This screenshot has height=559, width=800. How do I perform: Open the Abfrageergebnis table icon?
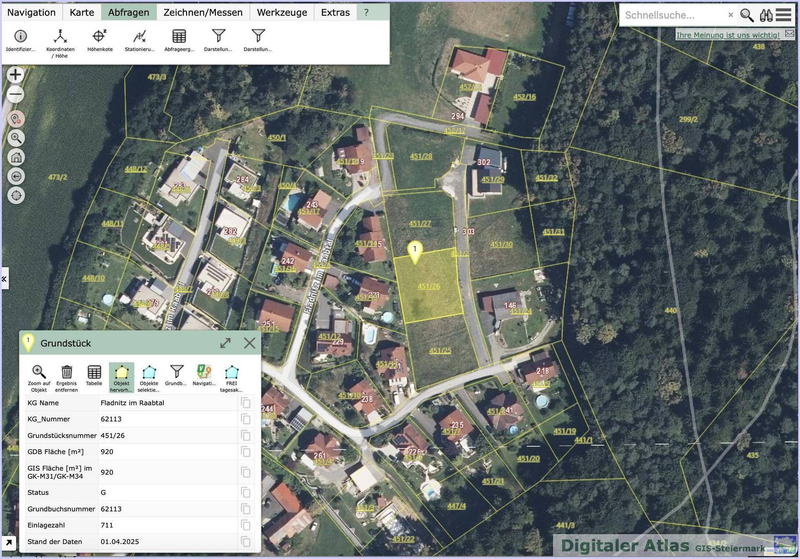click(179, 37)
